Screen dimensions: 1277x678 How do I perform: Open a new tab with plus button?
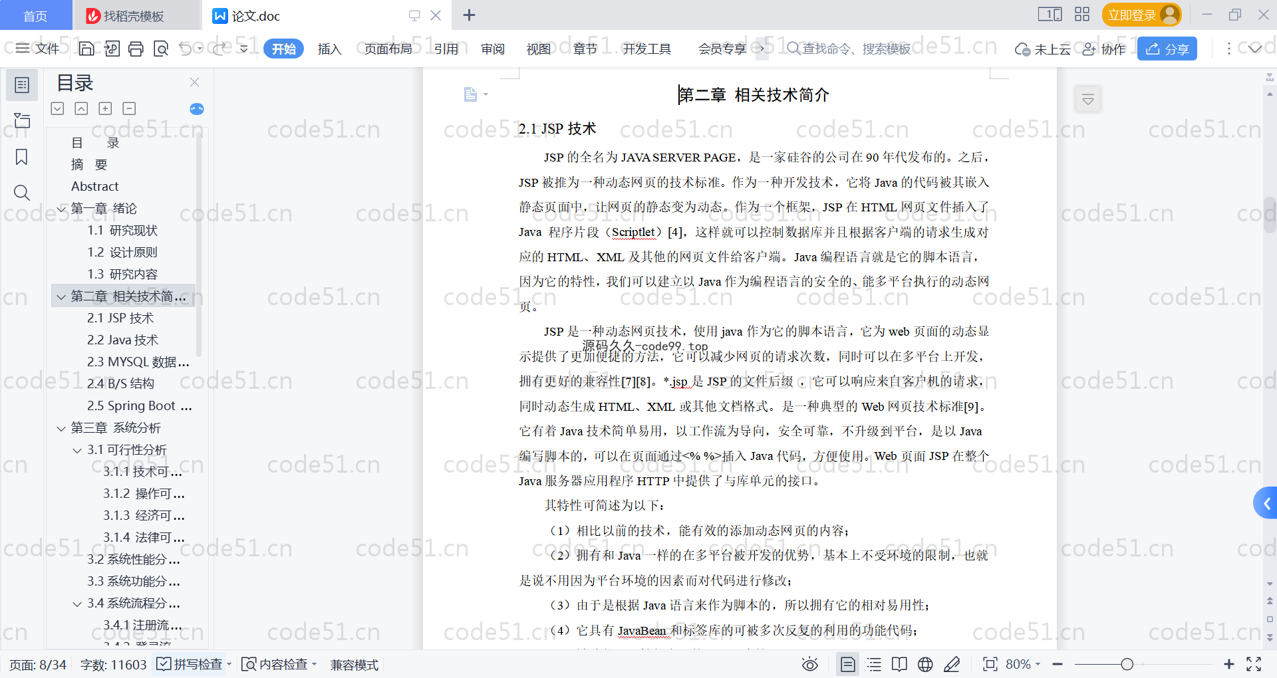coord(469,15)
